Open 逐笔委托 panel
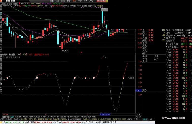Screen dimensions: 192x124 (x=78, y=119)
